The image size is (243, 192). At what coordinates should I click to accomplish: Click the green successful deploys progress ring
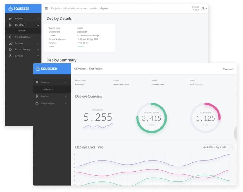(x=151, y=118)
